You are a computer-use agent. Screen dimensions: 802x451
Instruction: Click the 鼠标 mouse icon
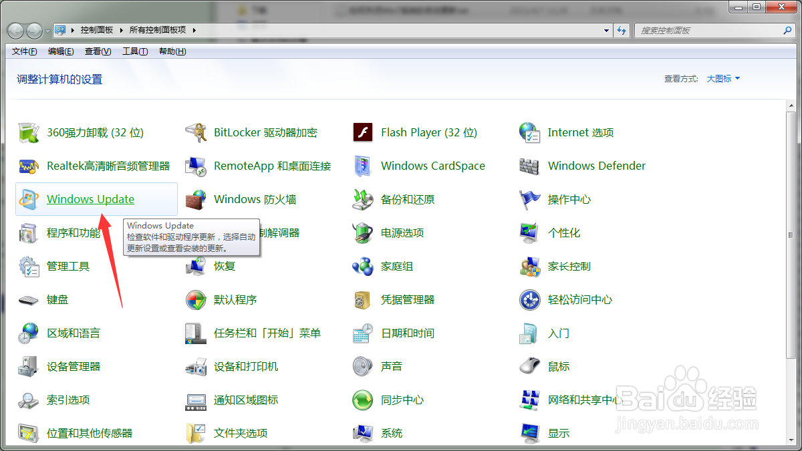[530, 366]
